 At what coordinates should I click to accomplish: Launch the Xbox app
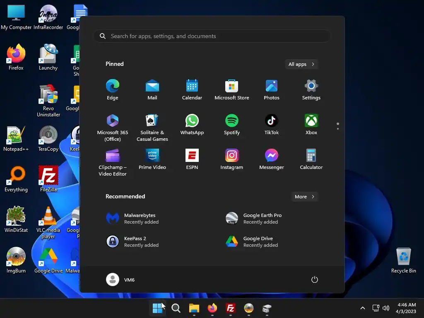click(x=311, y=125)
